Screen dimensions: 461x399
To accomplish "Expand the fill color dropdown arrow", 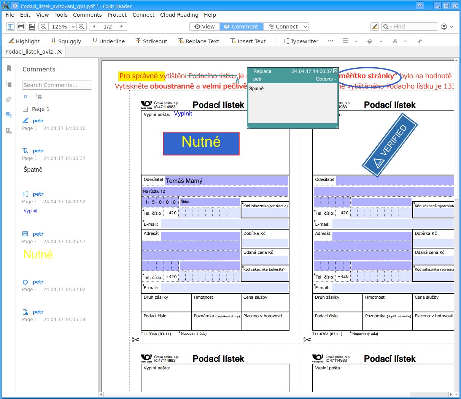I will [381, 41].
